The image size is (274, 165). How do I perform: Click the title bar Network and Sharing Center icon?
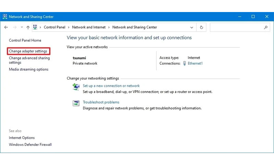5,16
